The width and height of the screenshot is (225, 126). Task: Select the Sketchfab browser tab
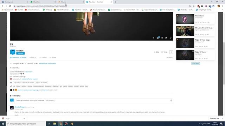coord(99,2)
